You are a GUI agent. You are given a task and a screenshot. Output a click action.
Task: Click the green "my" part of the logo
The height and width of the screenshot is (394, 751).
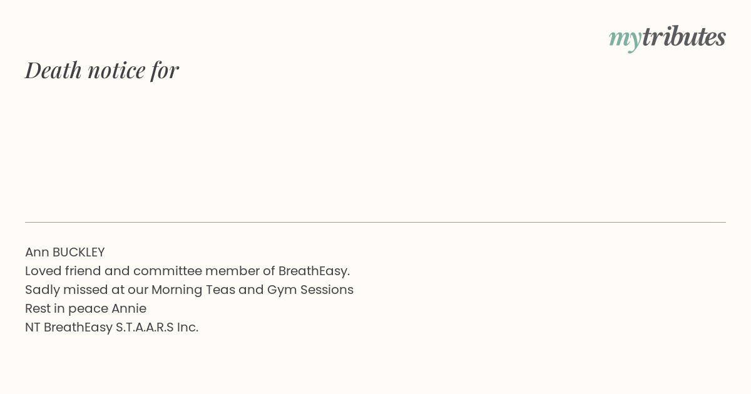click(625, 40)
